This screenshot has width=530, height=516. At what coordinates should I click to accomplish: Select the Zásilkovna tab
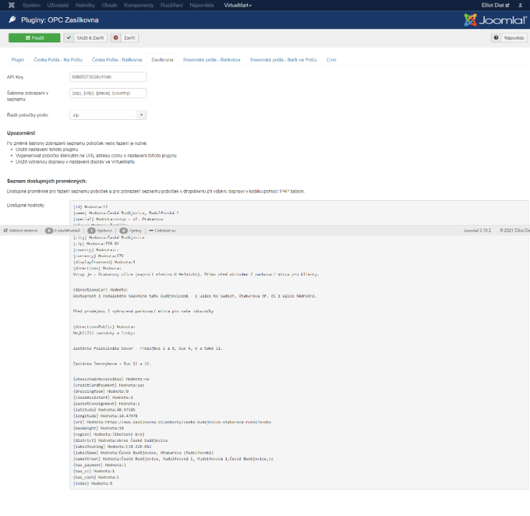coord(162,60)
